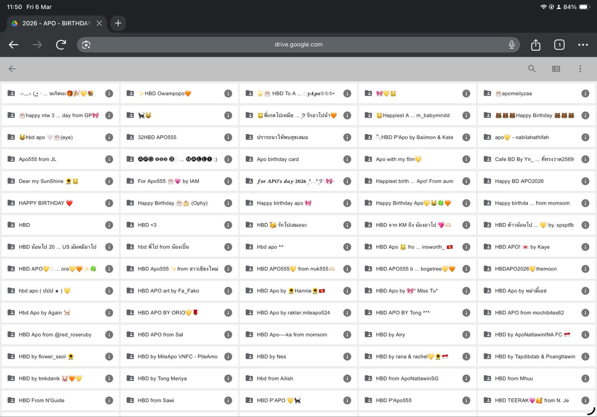Reload the page with the refresh icon
Screen dimensions: 597x417
[61, 45]
